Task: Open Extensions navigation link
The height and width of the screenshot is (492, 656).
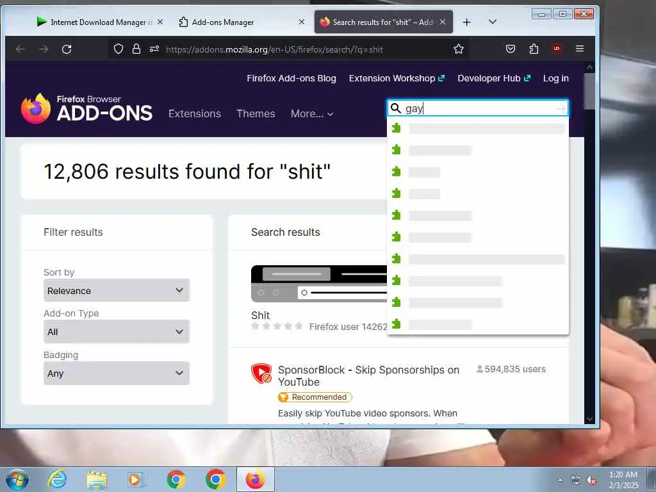Action: 195,114
